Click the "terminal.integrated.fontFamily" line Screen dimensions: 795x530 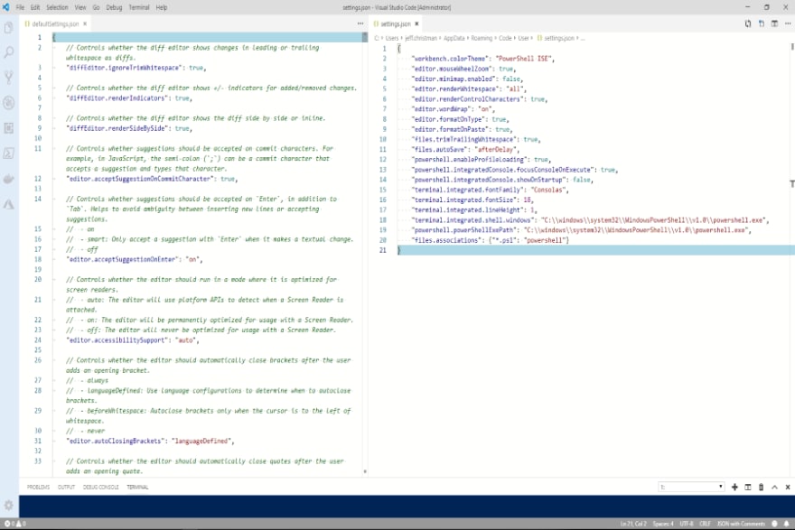click(490, 190)
